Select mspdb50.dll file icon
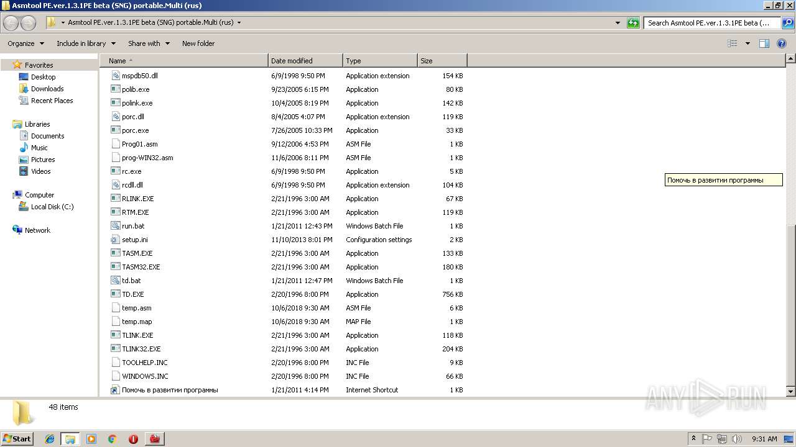The height and width of the screenshot is (447, 796). [115, 76]
